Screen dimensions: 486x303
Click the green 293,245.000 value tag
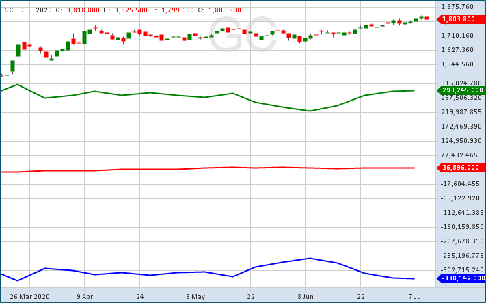click(x=461, y=90)
